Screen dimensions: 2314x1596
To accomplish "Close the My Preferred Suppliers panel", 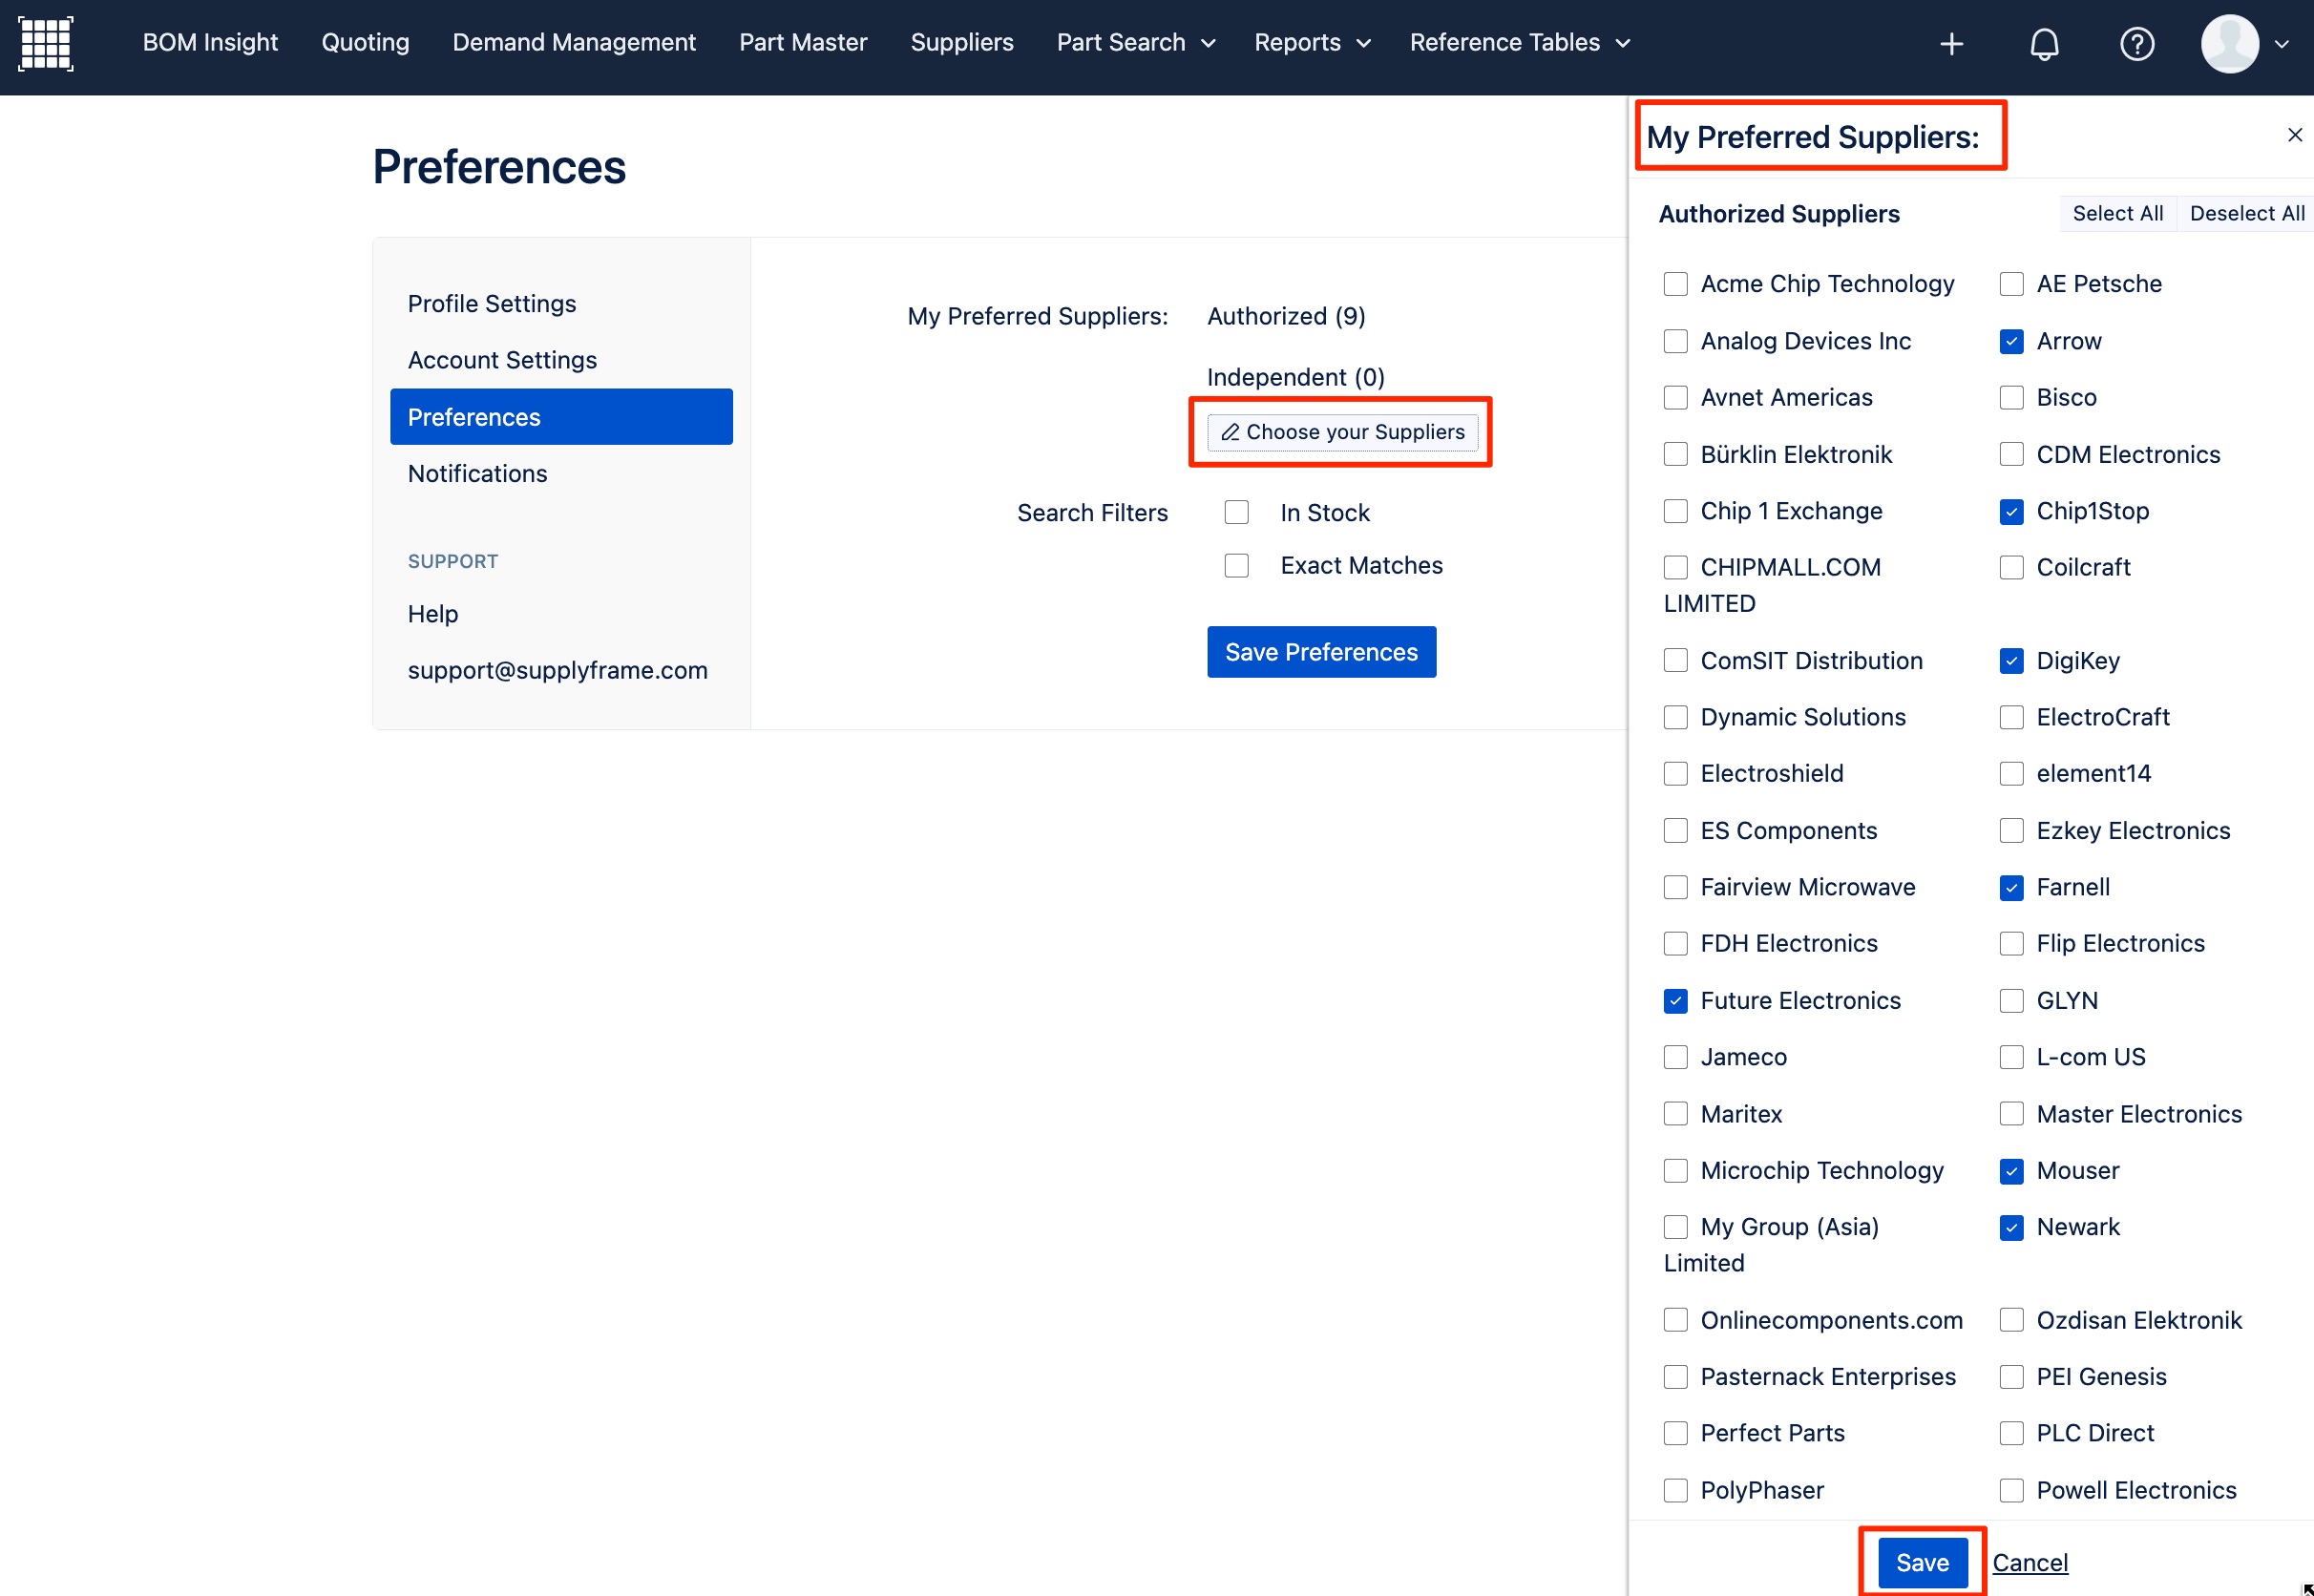I will tap(2294, 135).
